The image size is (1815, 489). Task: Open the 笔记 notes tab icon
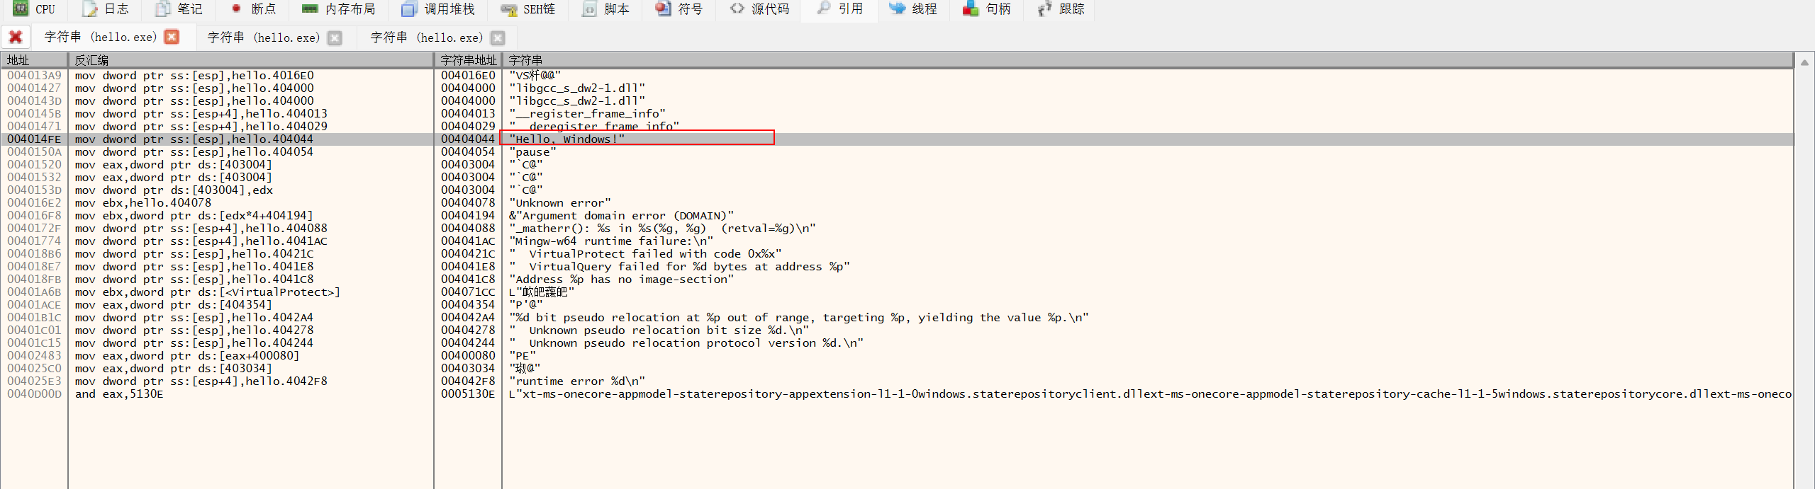[163, 8]
